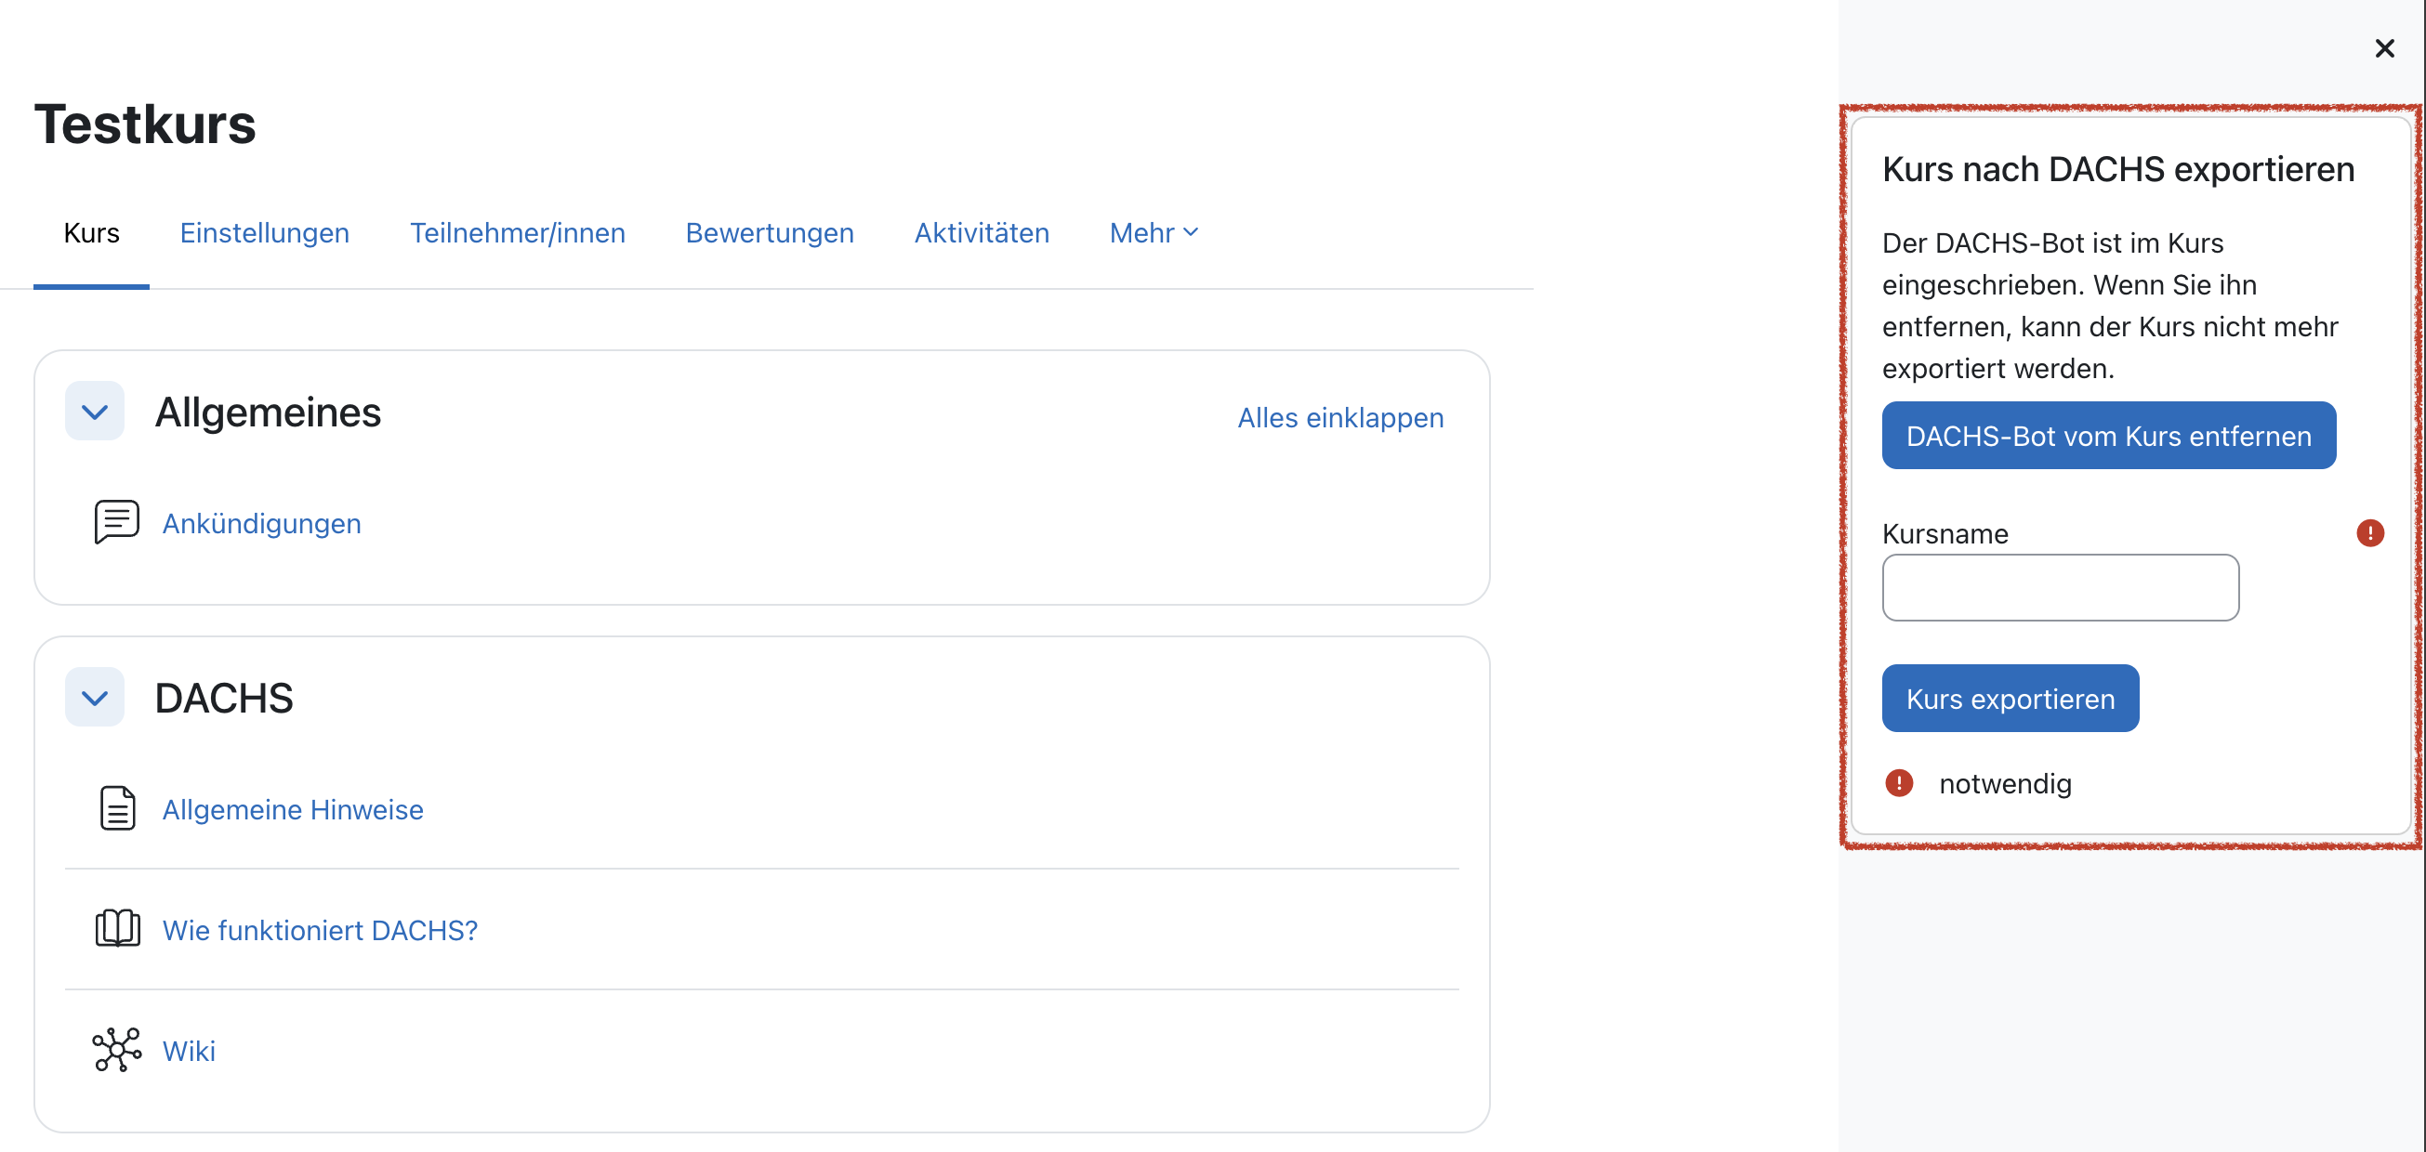Viewport: 2426px width, 1152px height.
Task: Open the Wie funktioniert DACHS? link
Action: click(x=320, y=930)
